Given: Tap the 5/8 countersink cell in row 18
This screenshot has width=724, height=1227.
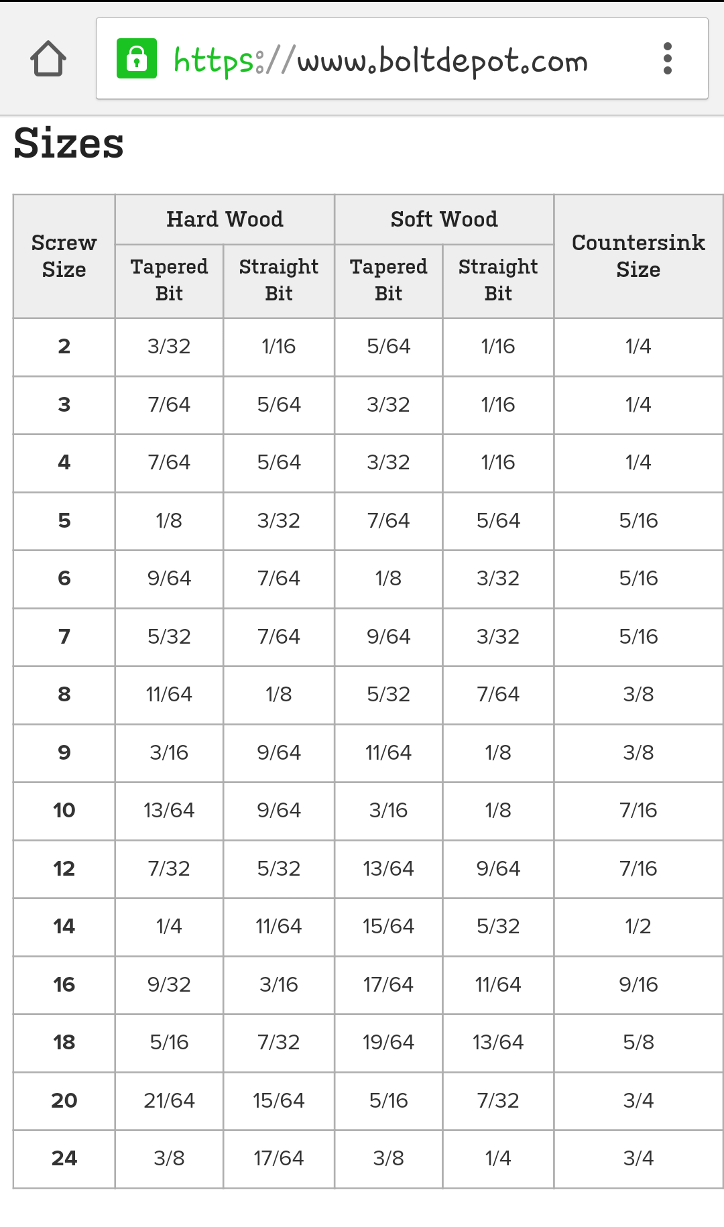Looking at the screenshot, I should 638,1043.
